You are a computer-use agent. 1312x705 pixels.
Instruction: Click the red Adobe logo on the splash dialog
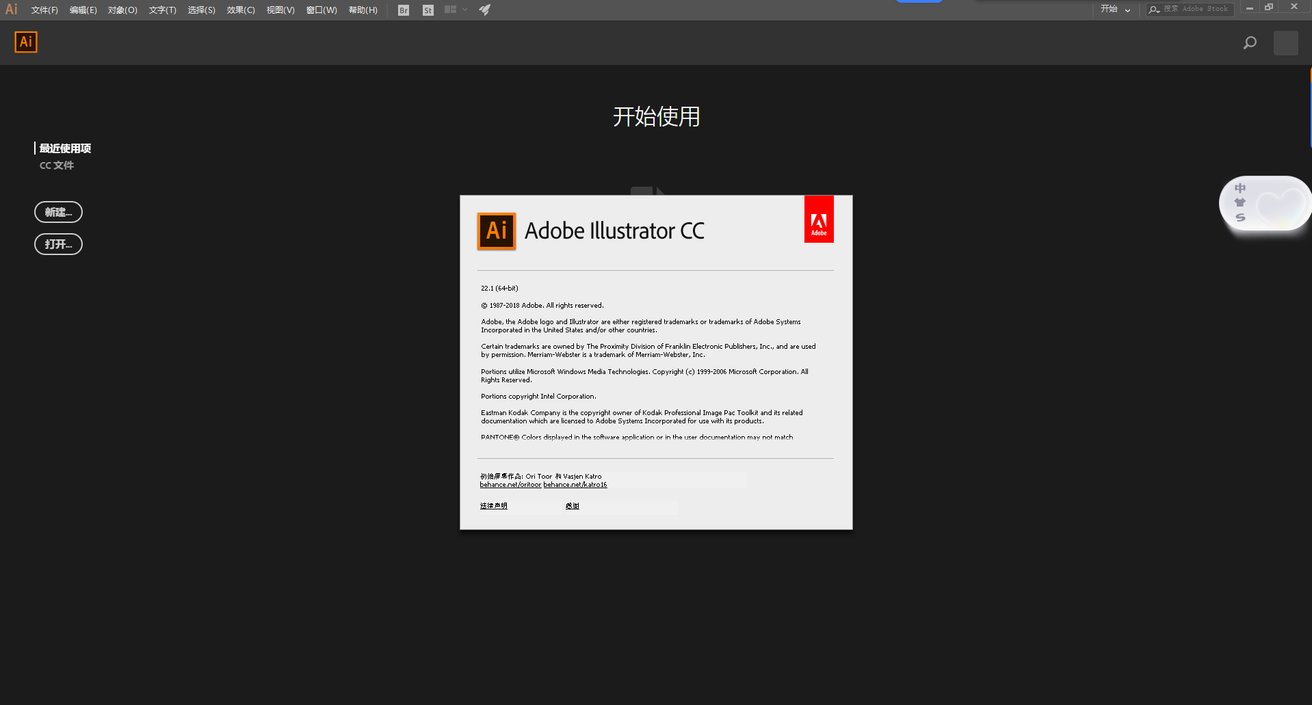click(x=819, y=219)
